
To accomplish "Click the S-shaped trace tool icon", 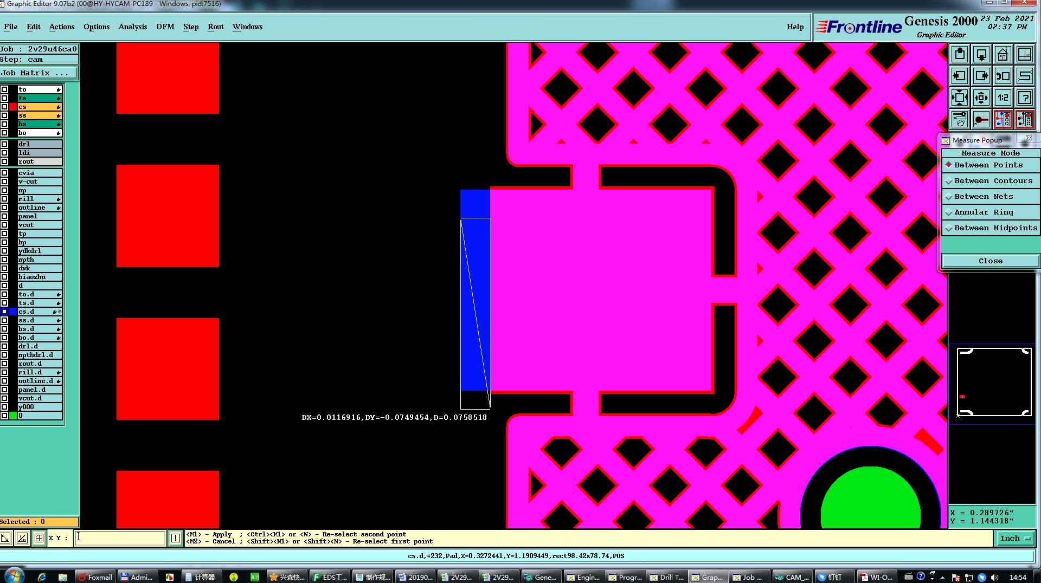I will 1025,76.
